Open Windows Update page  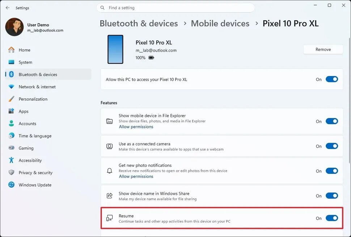pos(48,185)
